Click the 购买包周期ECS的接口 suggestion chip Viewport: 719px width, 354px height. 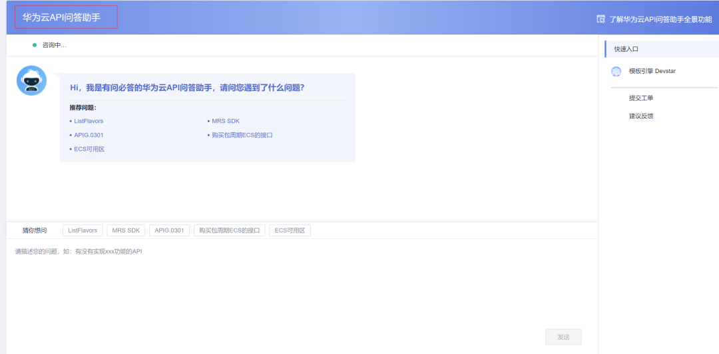click(229, 230)
